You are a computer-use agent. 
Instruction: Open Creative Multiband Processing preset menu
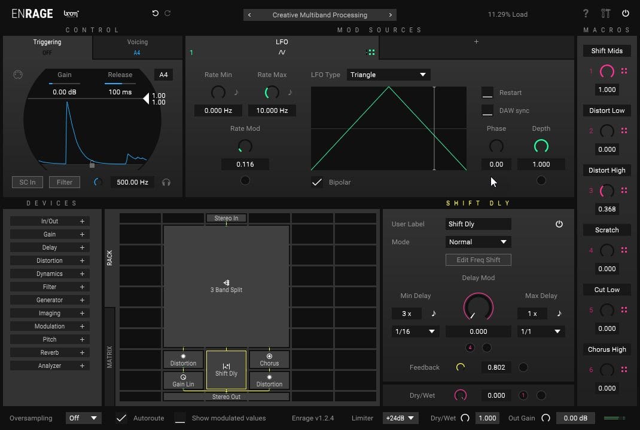319,15
